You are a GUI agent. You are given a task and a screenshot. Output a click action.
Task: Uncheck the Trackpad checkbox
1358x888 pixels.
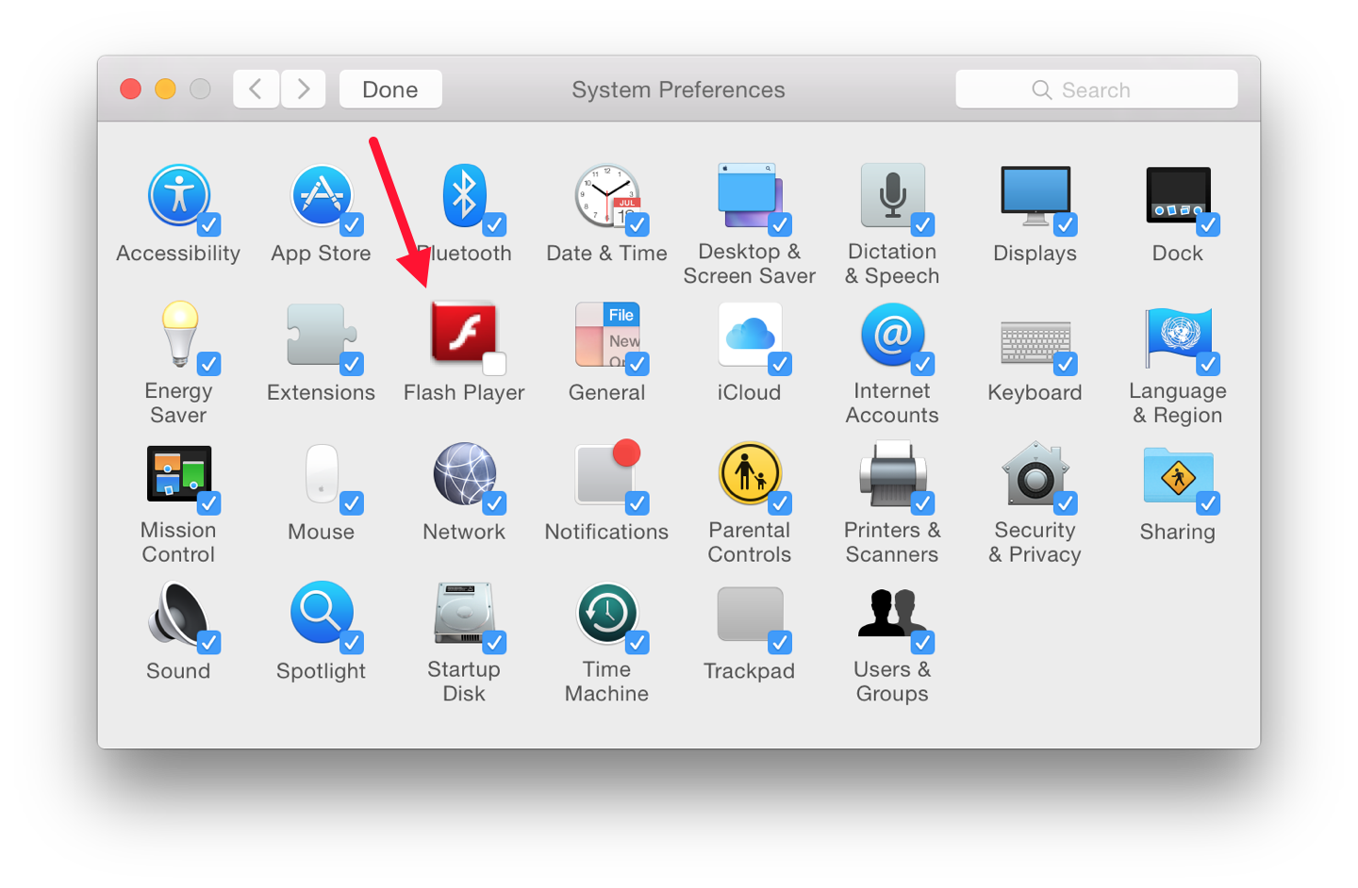point(780,642)
